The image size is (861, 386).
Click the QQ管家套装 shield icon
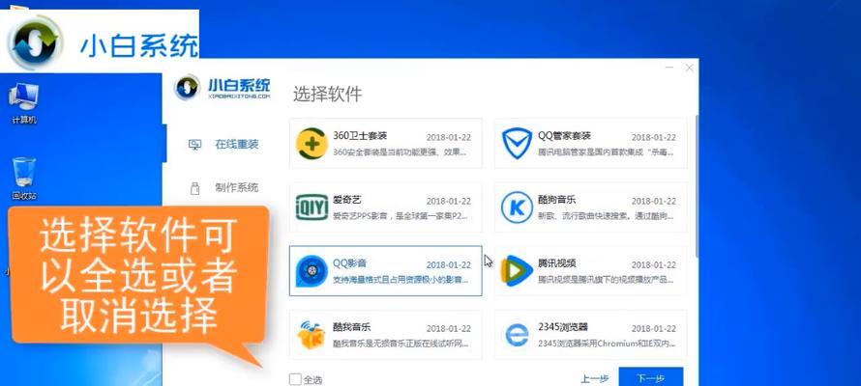[x=517, y=144]
